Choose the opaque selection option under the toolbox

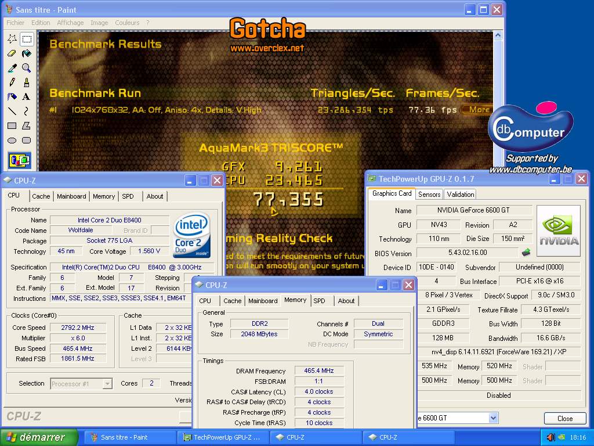[20, 160]
